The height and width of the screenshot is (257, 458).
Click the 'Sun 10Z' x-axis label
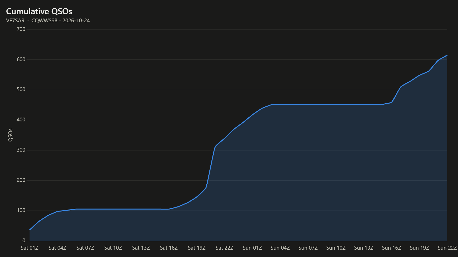tap(336, 248)
